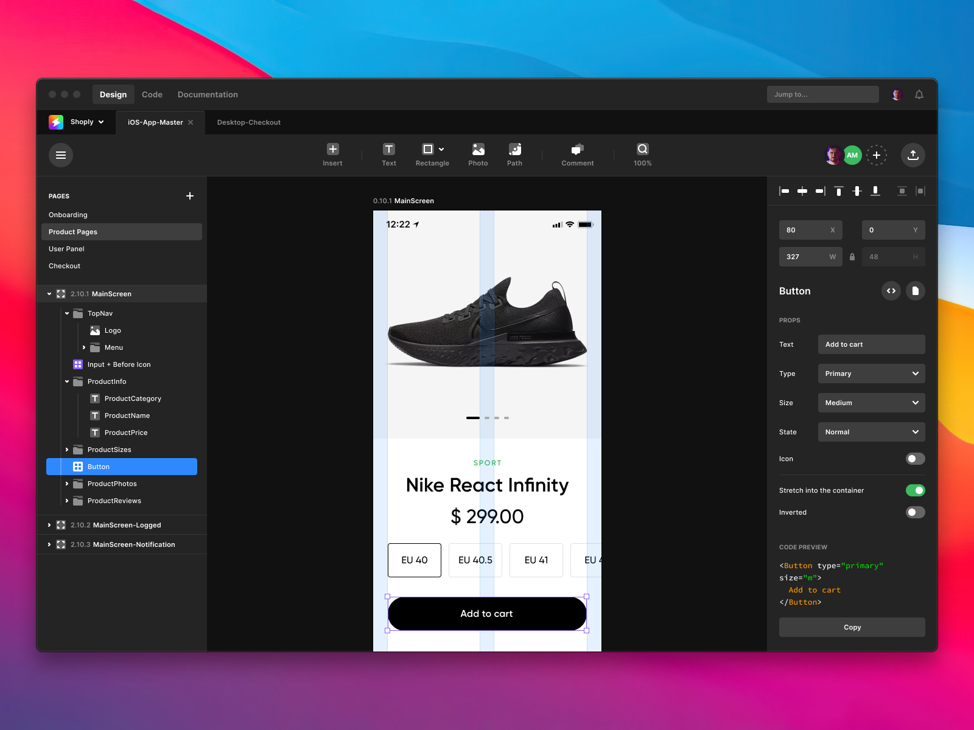Viewport: 974px width, 730px height.
Task: Expand the Menu folder
Action: coord(84,347)
